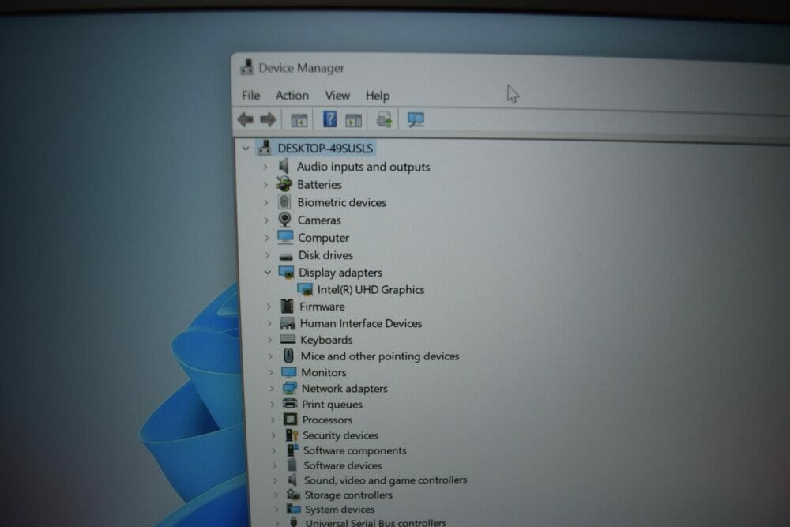Select the Security devices label
Image resolution: width=790 pixels, height=527 pixels.
[x=340, y=435]
